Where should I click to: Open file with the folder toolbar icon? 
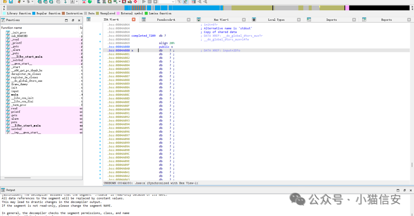5,2
